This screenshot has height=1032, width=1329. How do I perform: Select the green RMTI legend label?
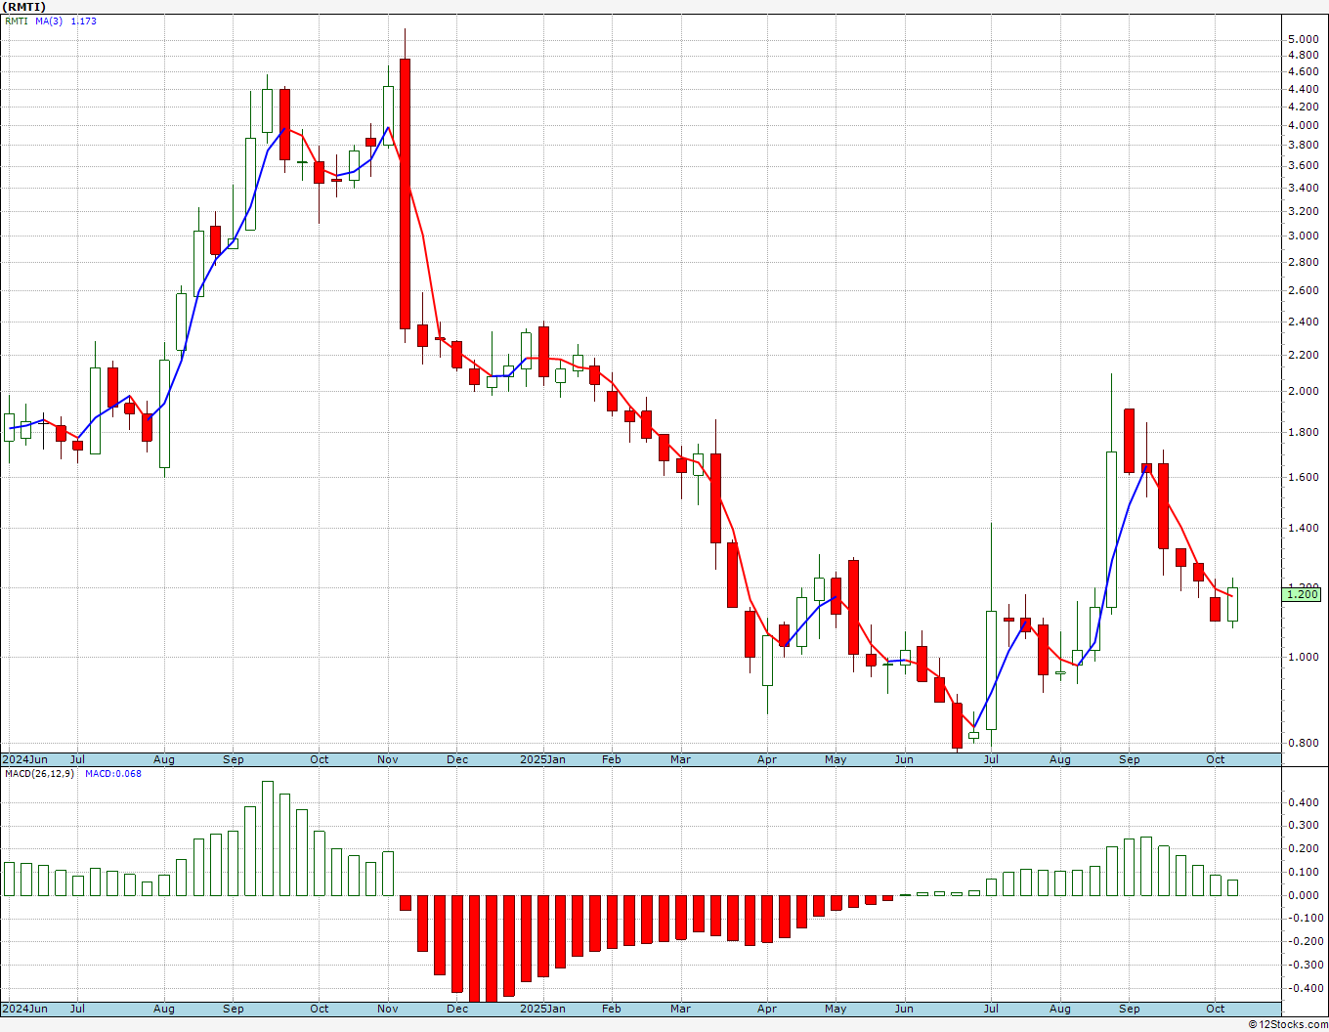[x=17, y=21]
